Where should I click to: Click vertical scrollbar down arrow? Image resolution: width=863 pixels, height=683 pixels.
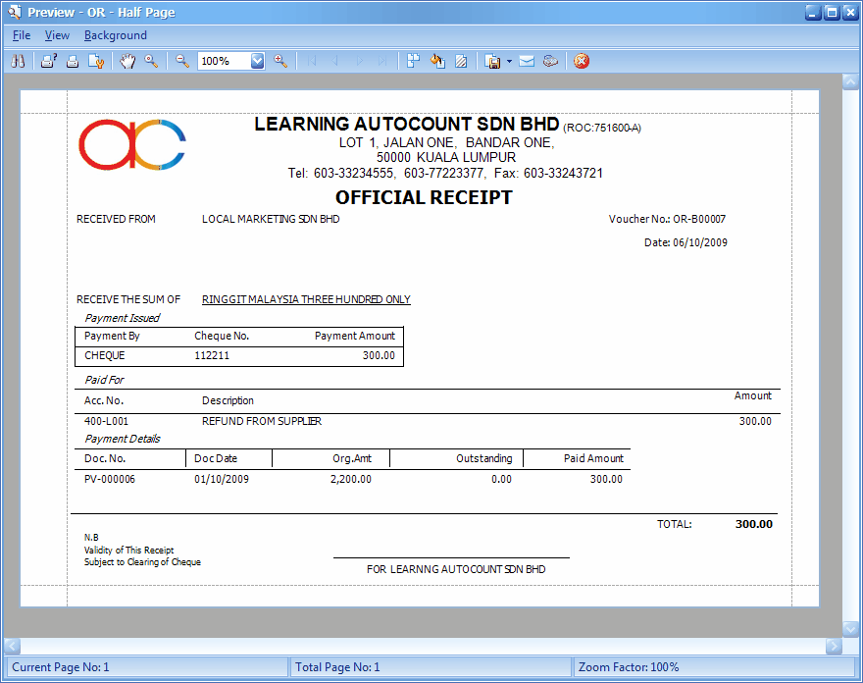point(851,628)
